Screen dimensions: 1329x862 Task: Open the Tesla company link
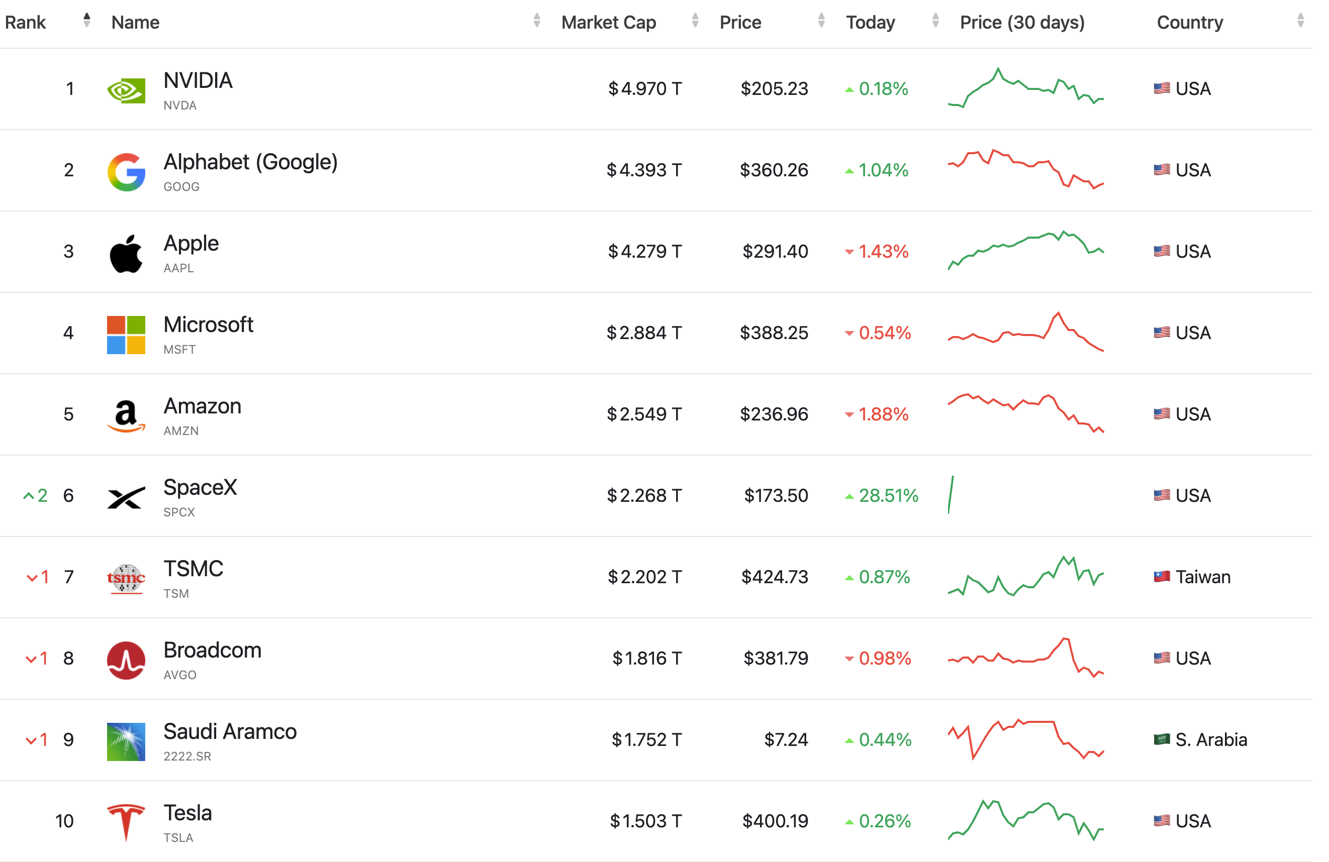tap(187, 813)
